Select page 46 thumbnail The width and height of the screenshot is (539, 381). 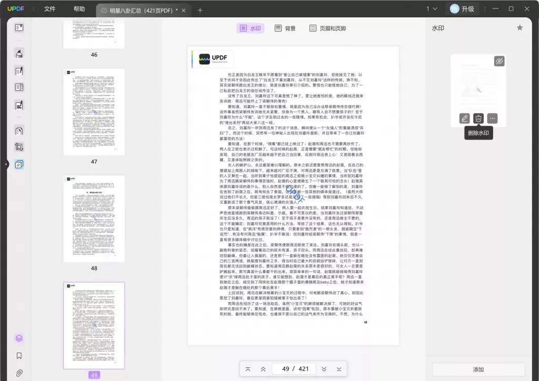coord(94,34)
